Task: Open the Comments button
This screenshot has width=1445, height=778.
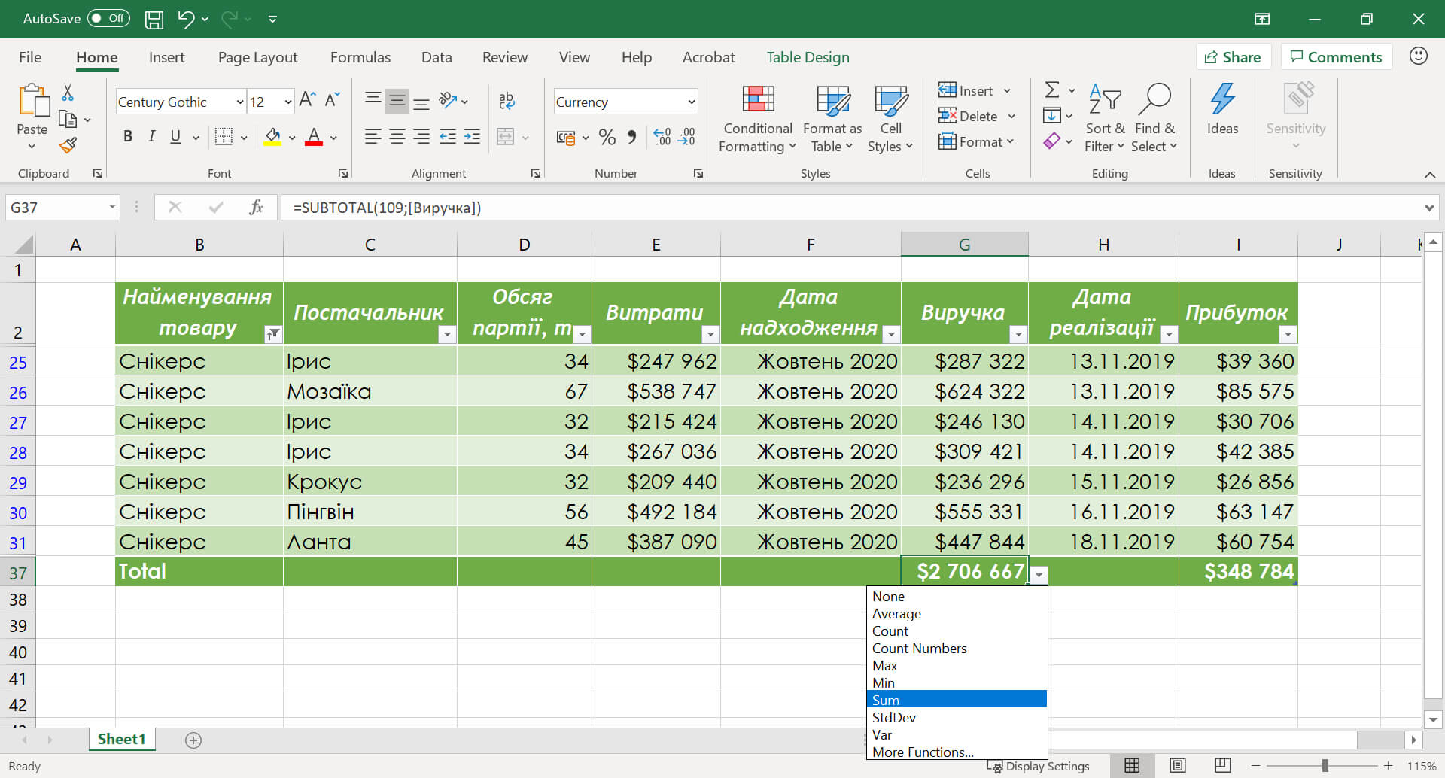Action: 1336,57
